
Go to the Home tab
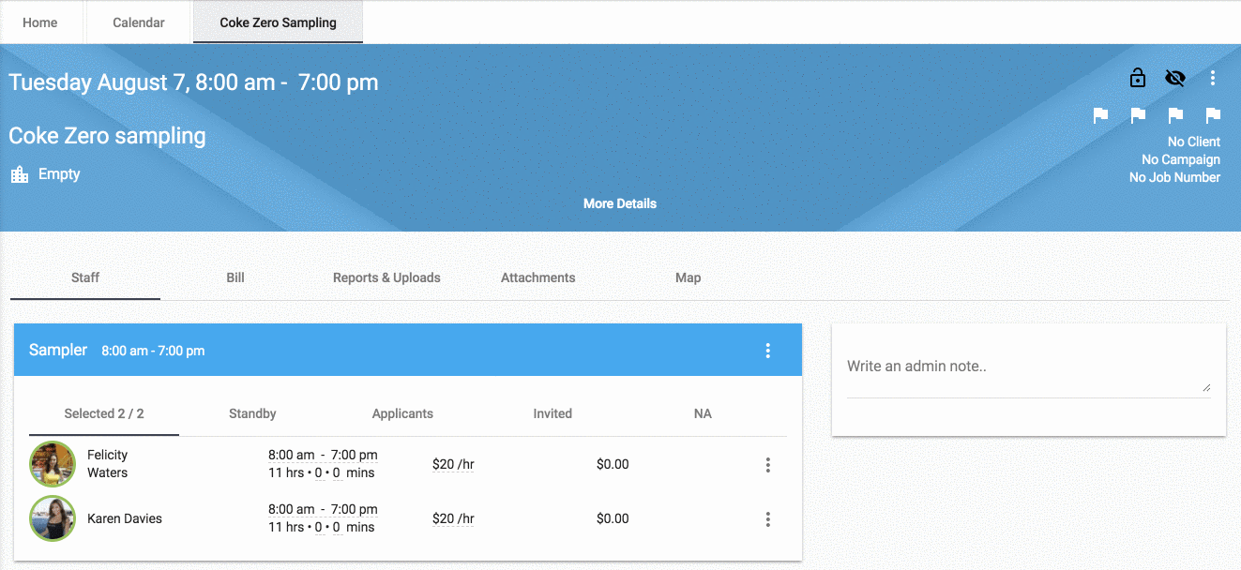click(40, 22)
